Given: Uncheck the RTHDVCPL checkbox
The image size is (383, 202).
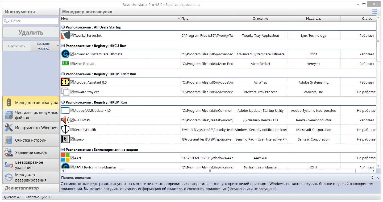Looking at the screenshot, I should tap(72, 120).
